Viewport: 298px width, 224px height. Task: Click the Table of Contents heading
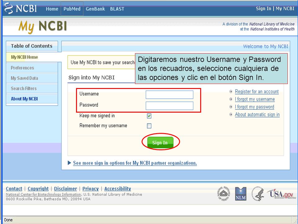click(32, 46)
